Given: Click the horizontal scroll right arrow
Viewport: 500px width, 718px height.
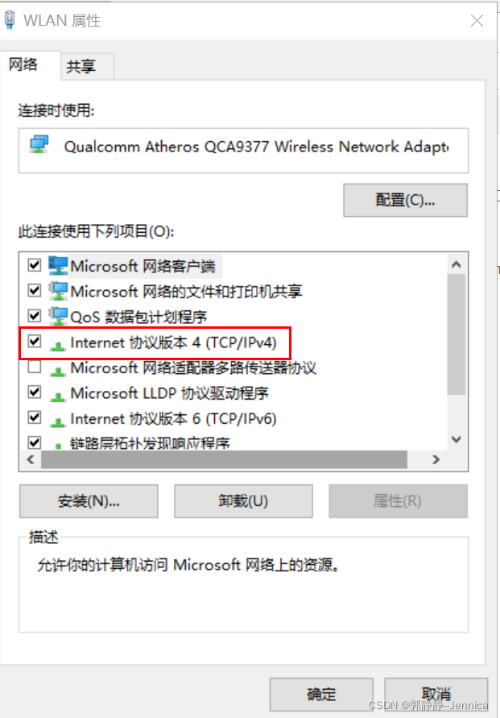Looking at the screenshot, I should click(436, 459).
